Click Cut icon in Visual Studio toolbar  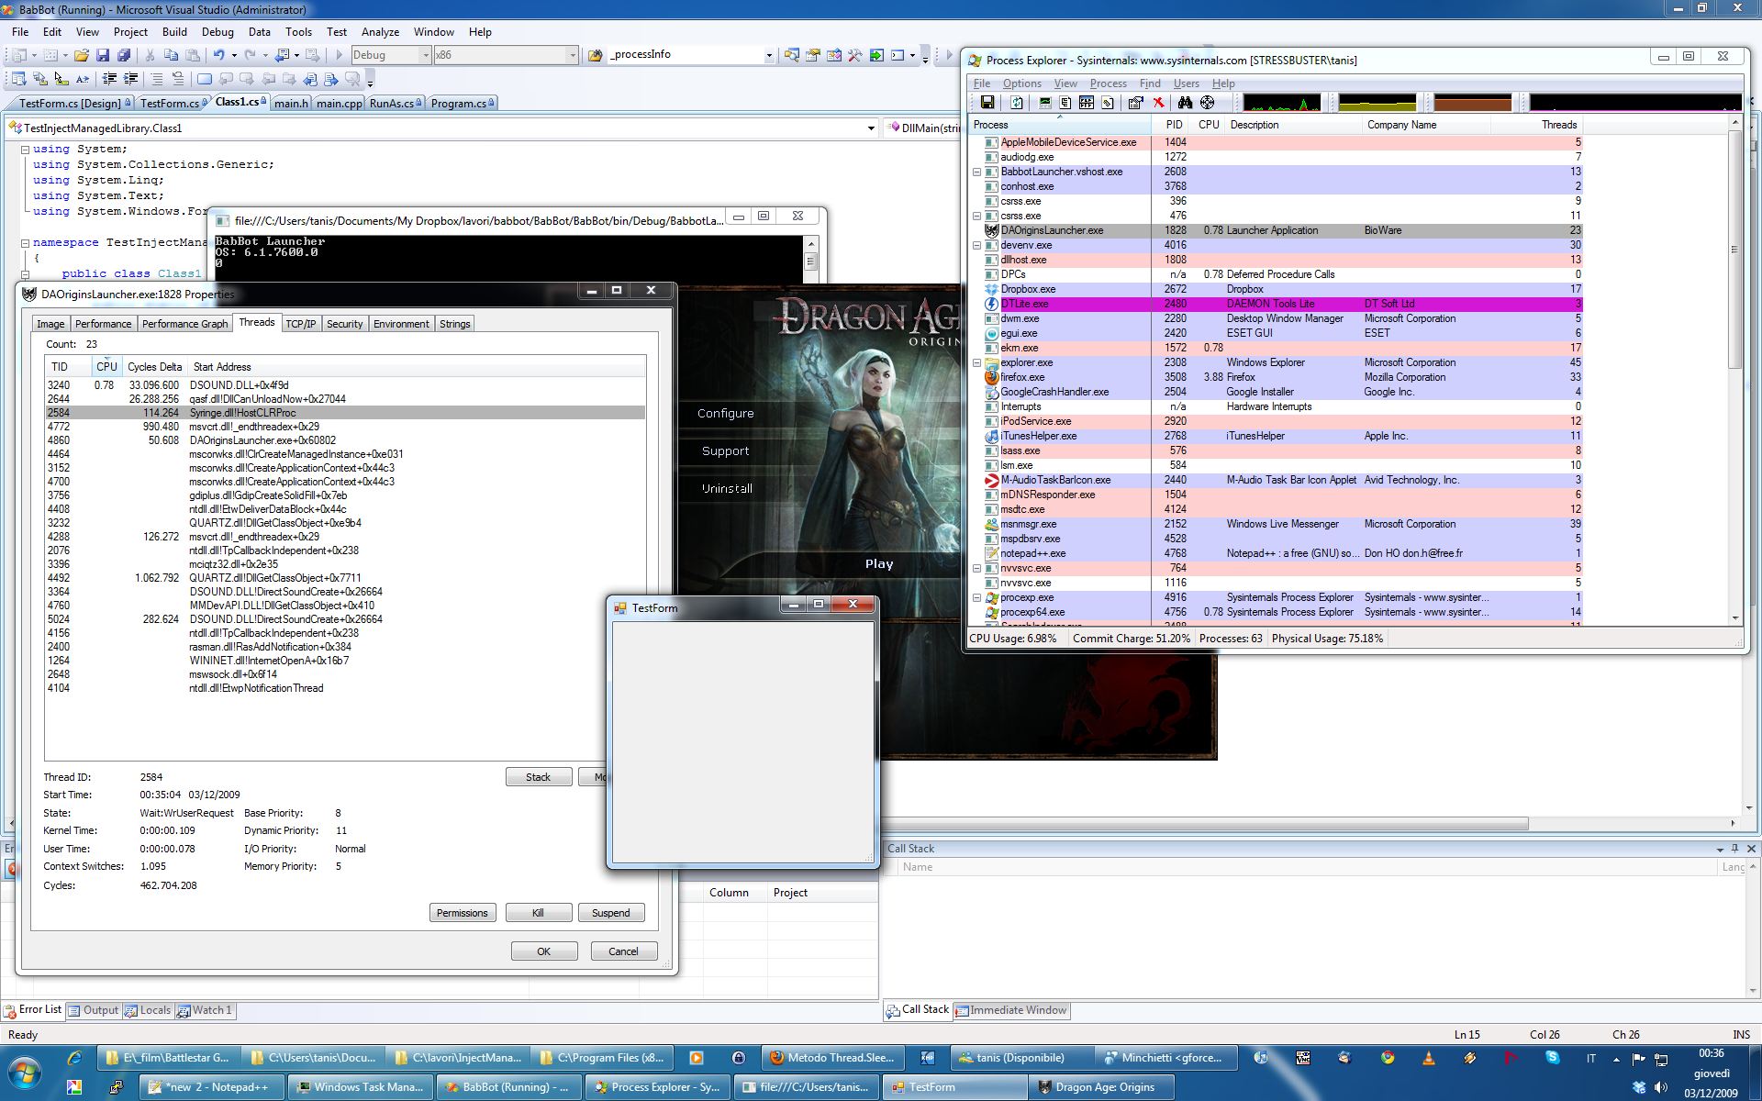click(151, 55)
